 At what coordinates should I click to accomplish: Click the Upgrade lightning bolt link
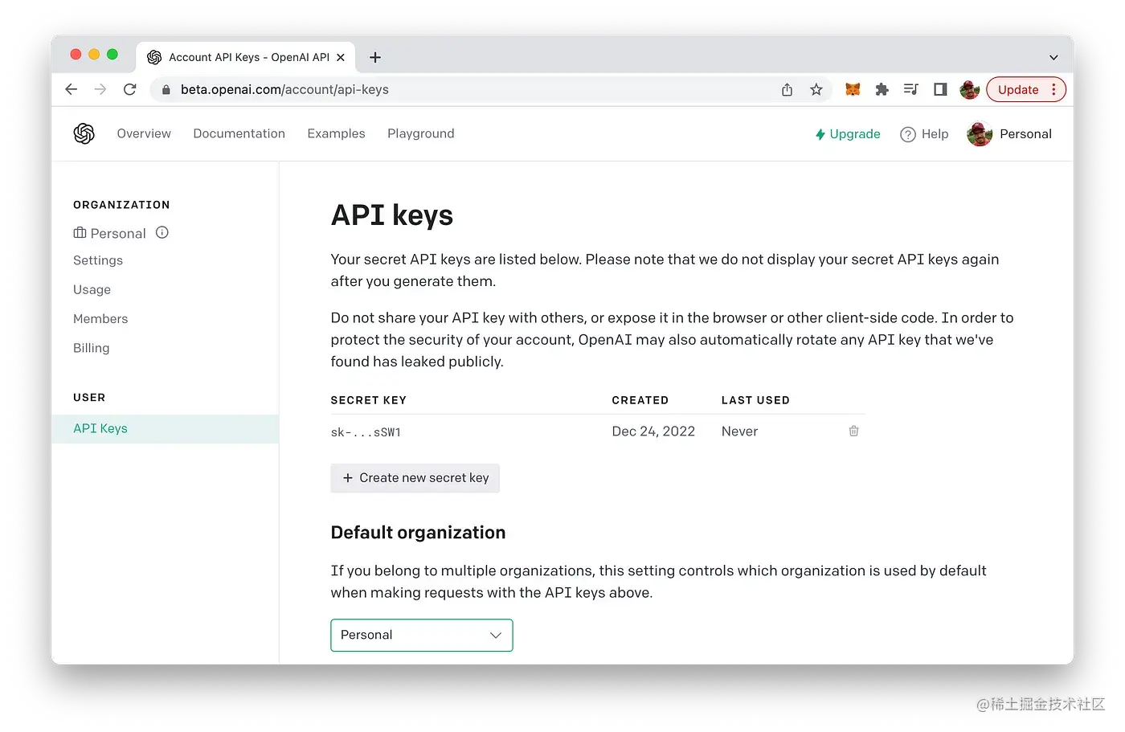pyautogui.click(x=848, y=134)
